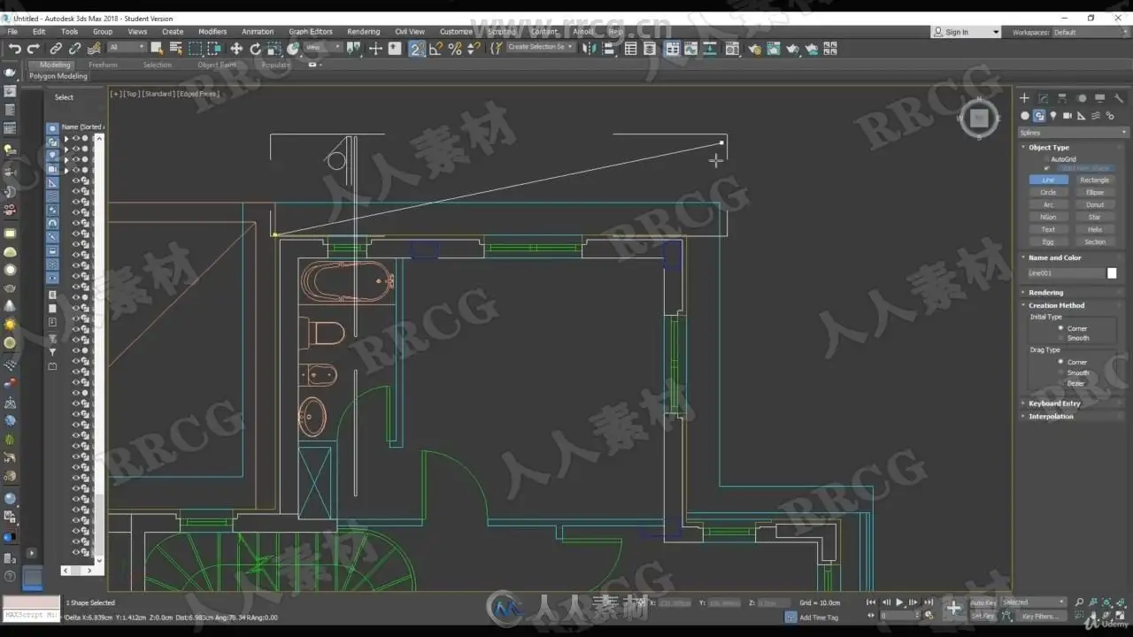Click the Circle spline button
This screenshot has height=637, width=1133.
click(x=1048, y=192)
